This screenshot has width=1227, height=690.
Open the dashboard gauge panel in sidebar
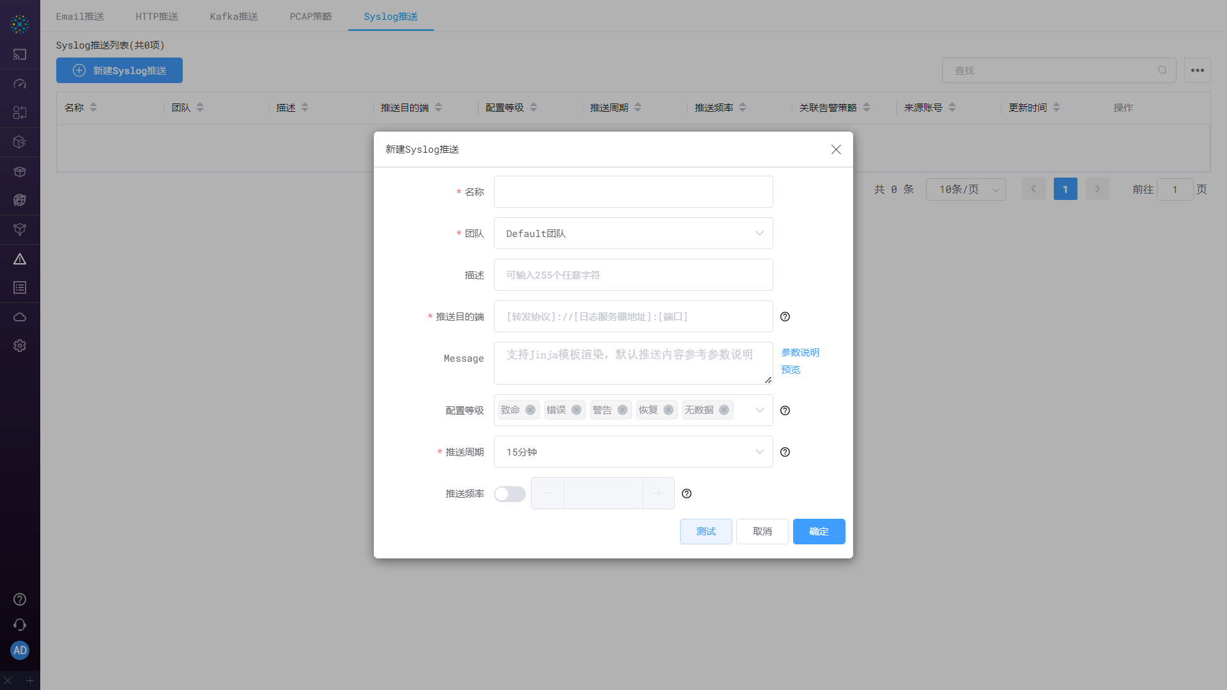[20, 84]
